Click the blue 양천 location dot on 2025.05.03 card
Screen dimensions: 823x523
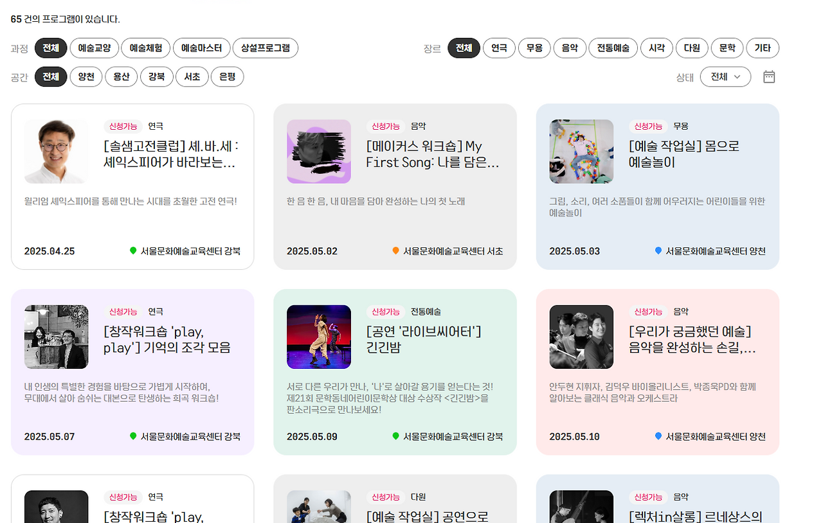click(658, 251)
